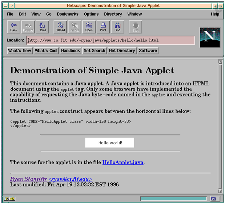Click the Last modified date line
The image size is (225, 204).
[x=64, y=184]
